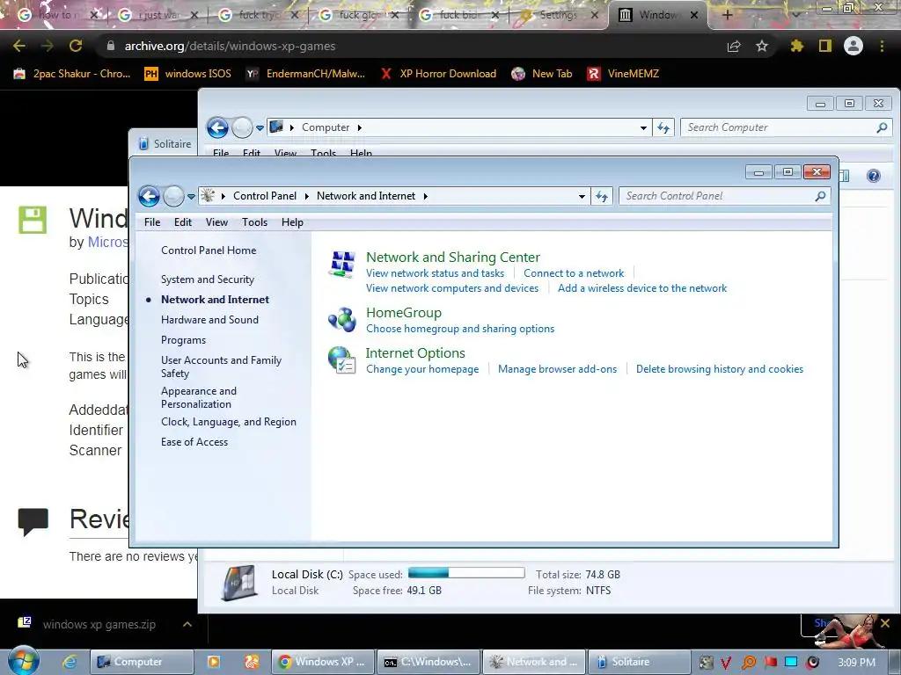Screen dimensions: 901x675
Task: Click Manage browser add-ons link
Action: pos(557,369)
